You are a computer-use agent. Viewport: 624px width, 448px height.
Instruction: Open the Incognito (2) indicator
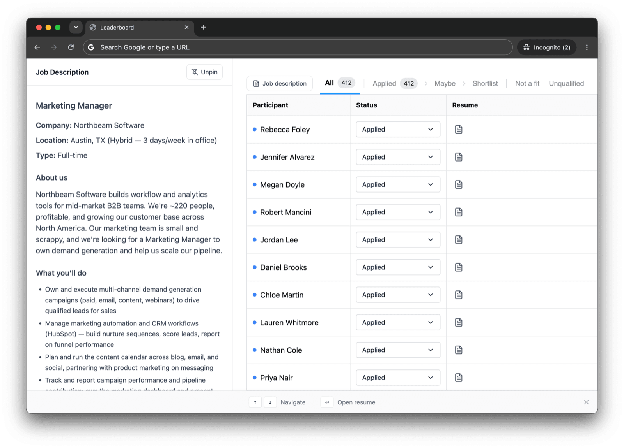tap(546, 47)
